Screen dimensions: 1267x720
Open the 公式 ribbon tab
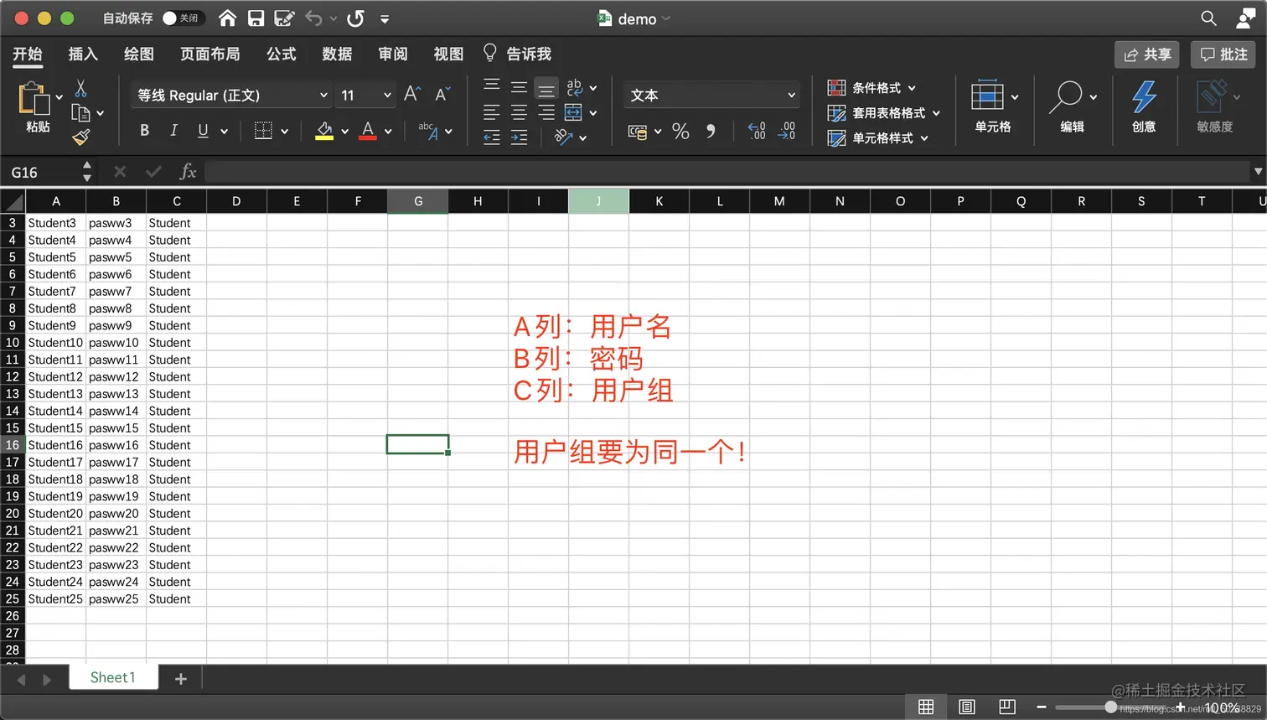pyautogui.click(x=282, y=54)
